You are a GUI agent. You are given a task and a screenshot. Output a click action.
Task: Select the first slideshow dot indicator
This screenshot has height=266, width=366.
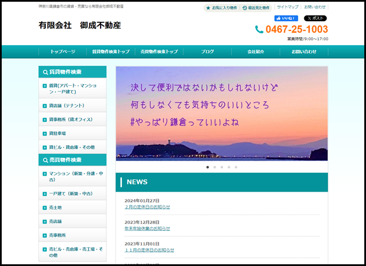(x=208, y=167)
